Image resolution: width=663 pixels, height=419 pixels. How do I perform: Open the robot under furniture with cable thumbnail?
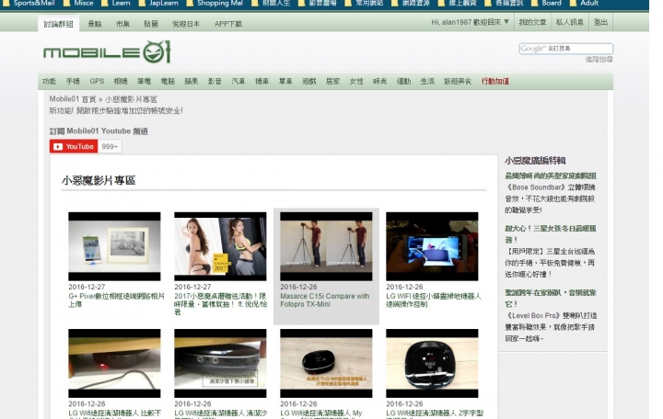point(114,363)
